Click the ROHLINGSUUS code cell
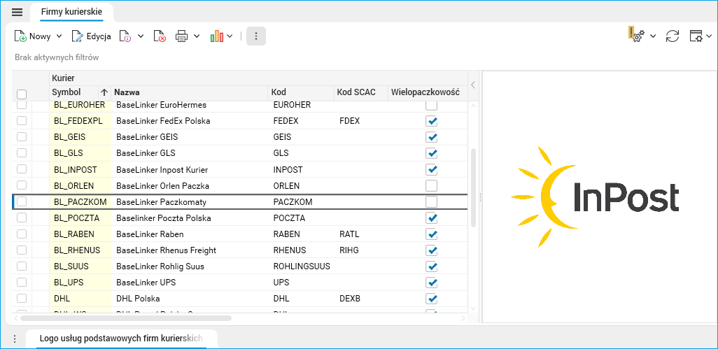718x349 pixels. coord(302,266)
